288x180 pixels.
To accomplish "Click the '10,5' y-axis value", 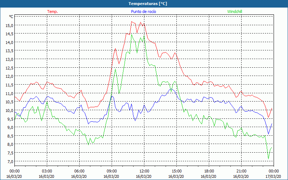I will tap(10, 102).
